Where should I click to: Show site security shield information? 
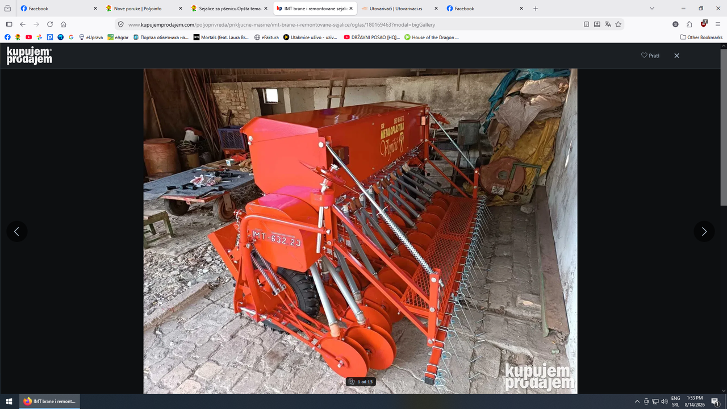[x=120, y=24]
